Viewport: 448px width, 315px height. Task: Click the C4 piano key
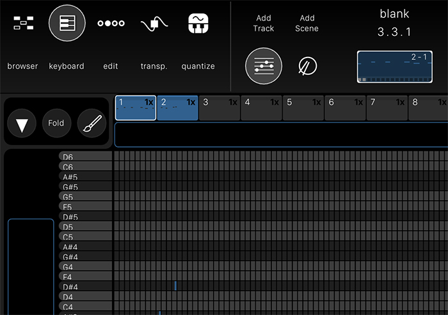85,306
